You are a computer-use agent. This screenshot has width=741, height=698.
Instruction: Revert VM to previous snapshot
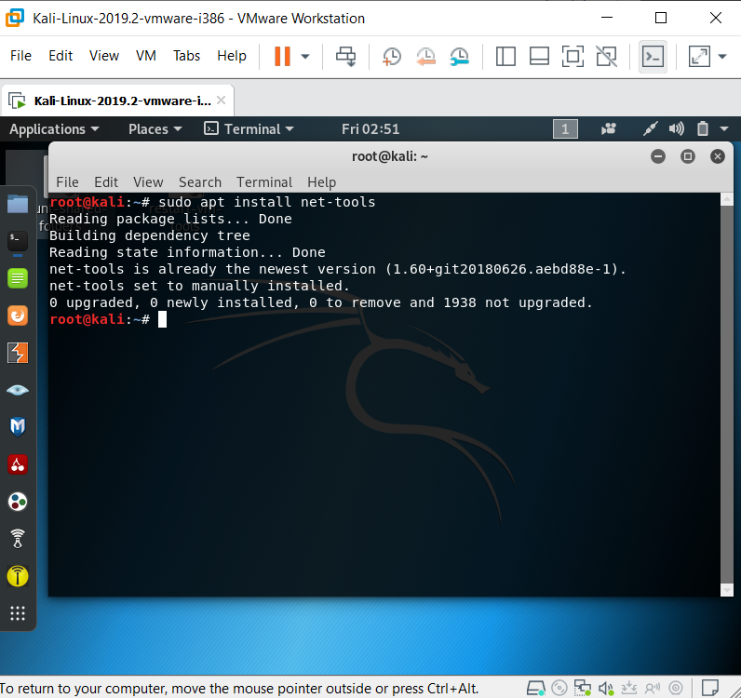425,56
